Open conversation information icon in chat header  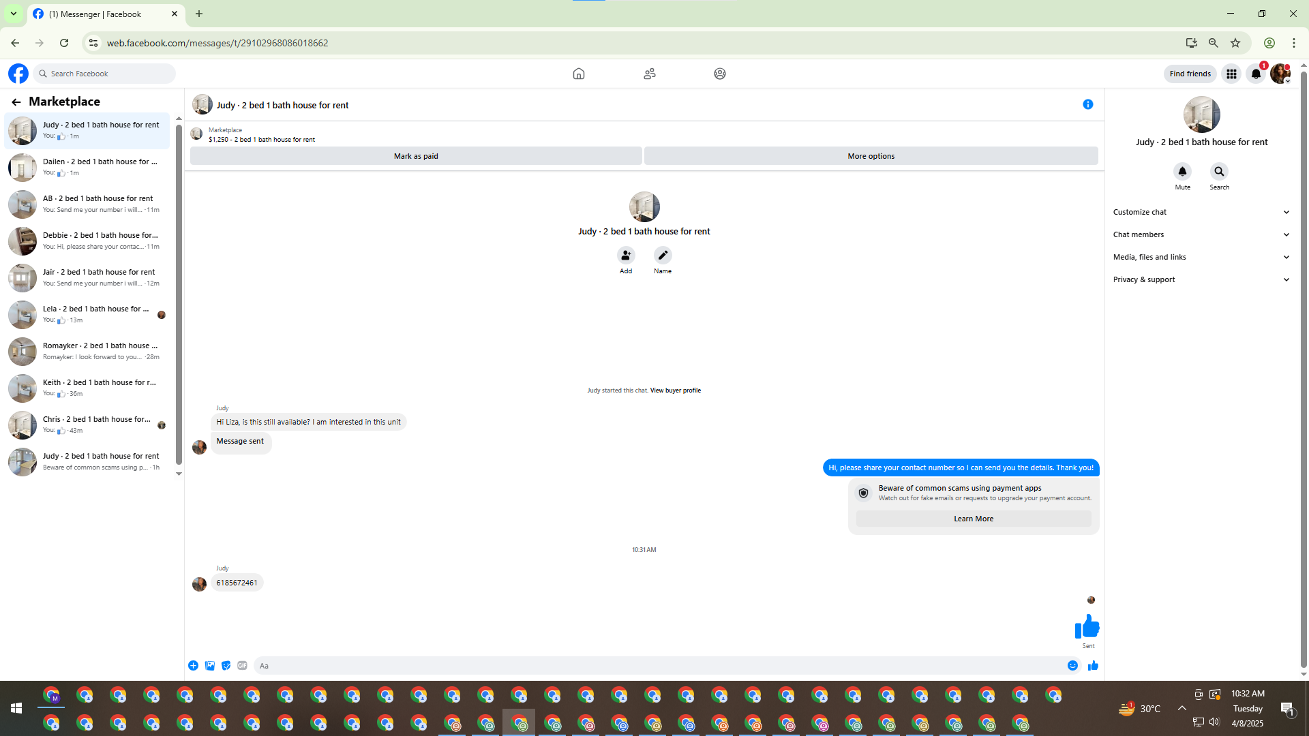point(1087,104)
